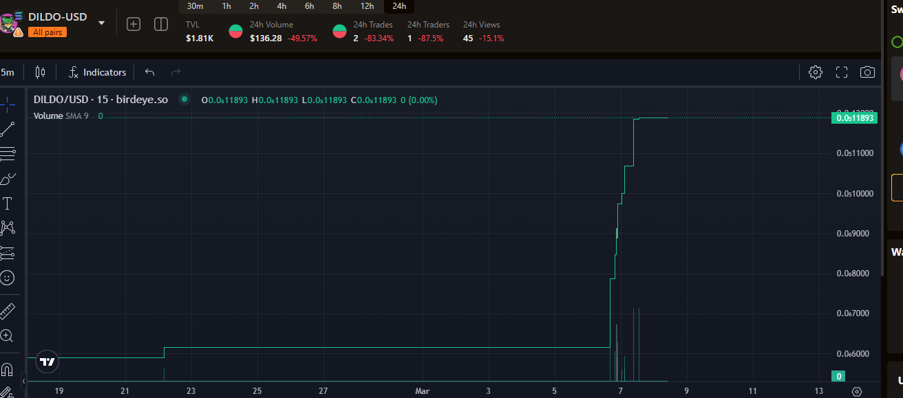Click the 24h Volume buy/sell ratio circle
The height and width of the screenshot is (398, 903).
pos(235,32)
